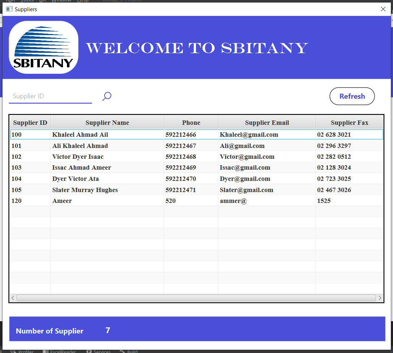The height and width of the screenshot is (353, 393).
Task: Click fax number 02 628 3021
Action: point(334,135)
